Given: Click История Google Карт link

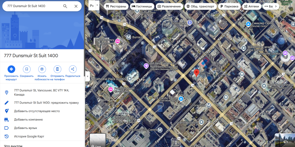Looking at the screenshot, I should pos(29,136).
